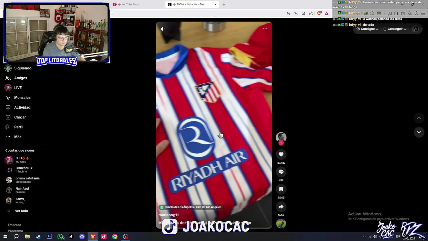428x241 pixels.
Task: Open OBS Studio from the taskbar
Action: click(126, 237)
